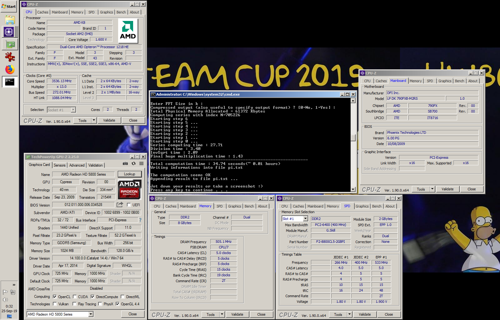Click the cmd console taskbar icon
Image resolution: width=500 pixels, height=320 pixels.
[10, 82]
